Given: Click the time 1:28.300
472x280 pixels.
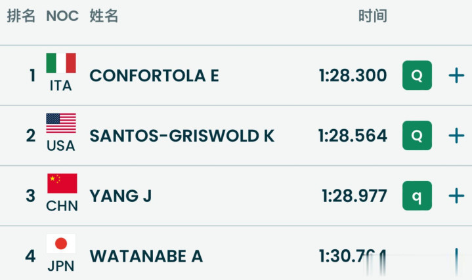Looking at the screenshot, I should click(353, 75).
